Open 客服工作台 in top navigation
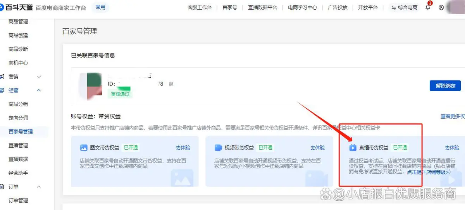465x210 pixels. click(199, 7)
